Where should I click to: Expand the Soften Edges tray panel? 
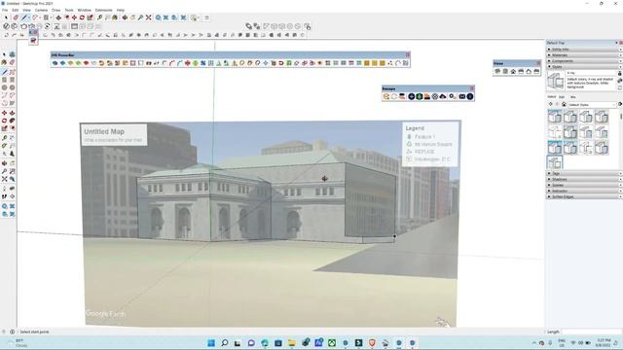tap(584, 196)
